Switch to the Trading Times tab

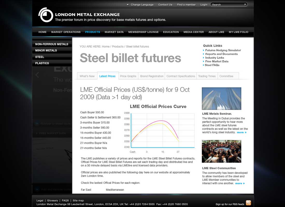pos(207,76)
